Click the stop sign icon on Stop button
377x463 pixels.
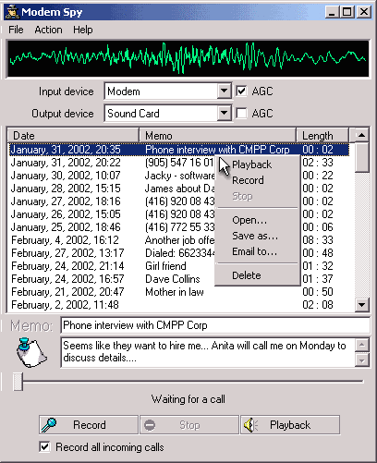[x=150, y=425]
